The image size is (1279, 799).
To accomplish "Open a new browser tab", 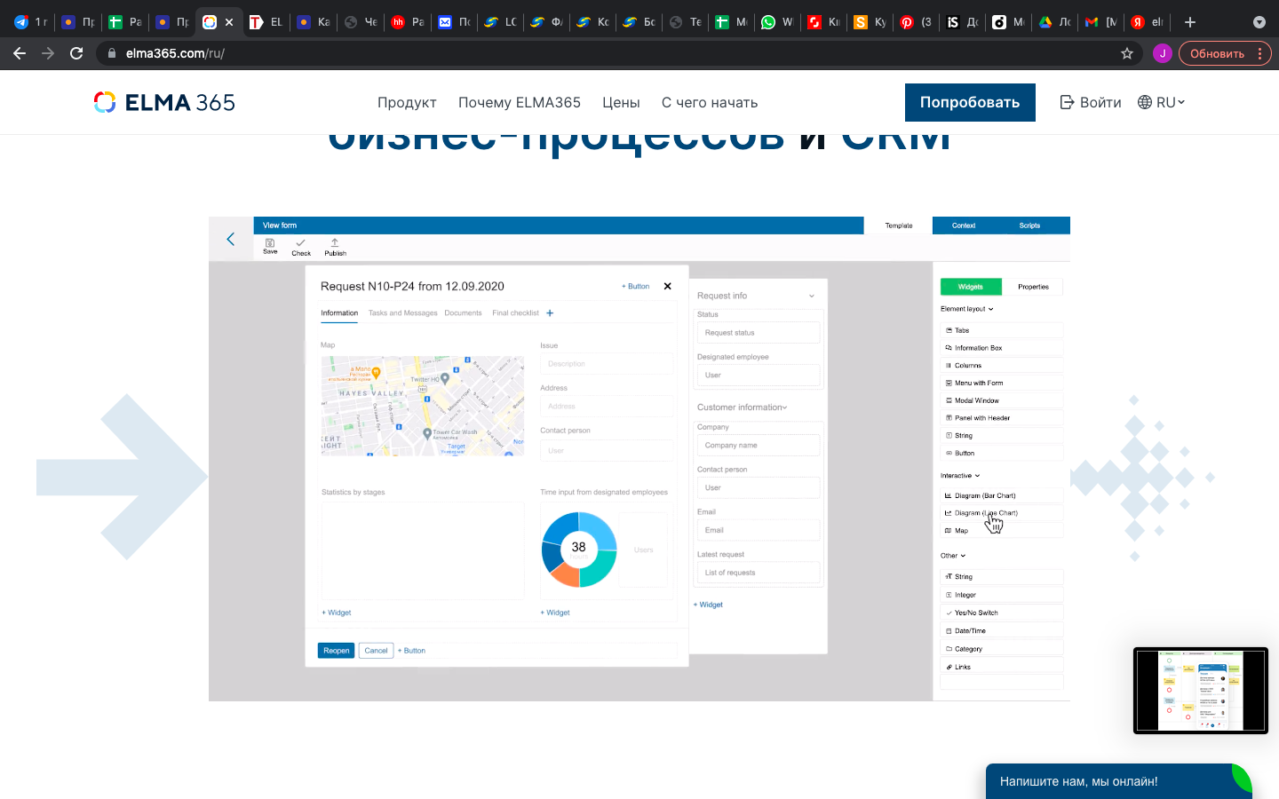I will click(1190, 22).
